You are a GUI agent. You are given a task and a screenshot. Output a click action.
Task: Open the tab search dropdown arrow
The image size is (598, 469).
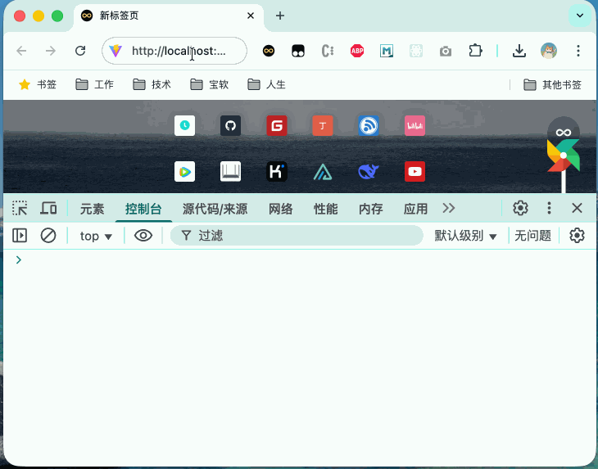pyautogui.click(x=580, y=16)
